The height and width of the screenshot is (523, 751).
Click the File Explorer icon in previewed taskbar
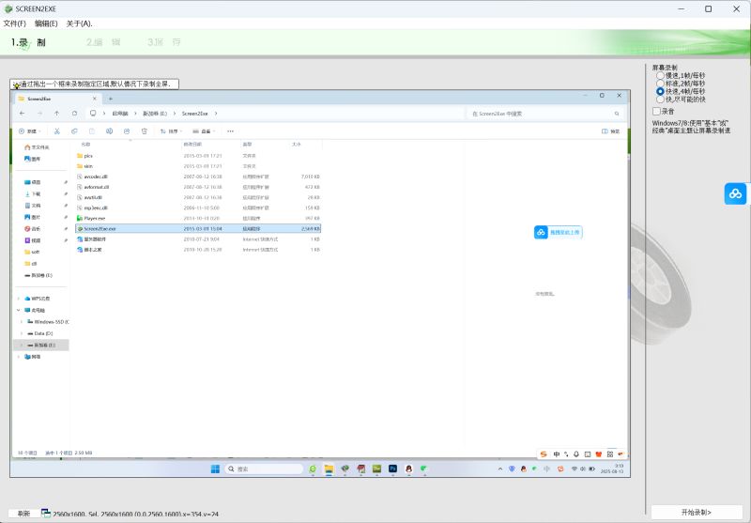tap(329, 469)
